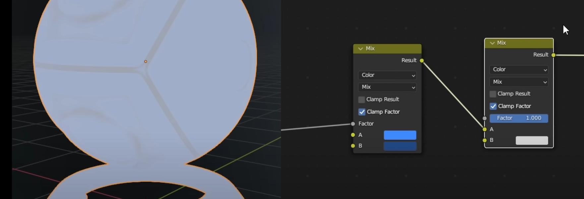584x199 pixels.
Task: Open the bright blue A color swatch in left Mix node
Action: [x=400, y=135]
